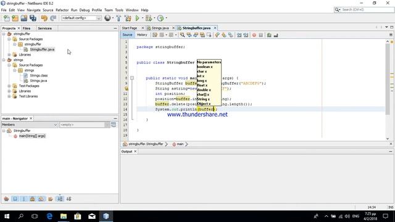395x222 pixels.
Task: Toggle Show Inner Classes in Navigator
Action: (41, 199)
